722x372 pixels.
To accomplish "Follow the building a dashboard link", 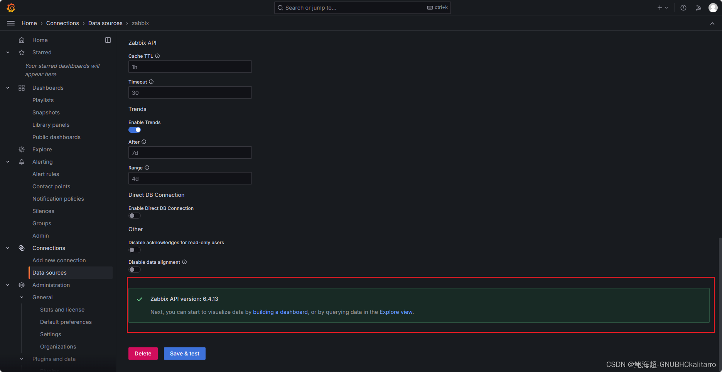I will pyautogui.click(x=280, y=312).
